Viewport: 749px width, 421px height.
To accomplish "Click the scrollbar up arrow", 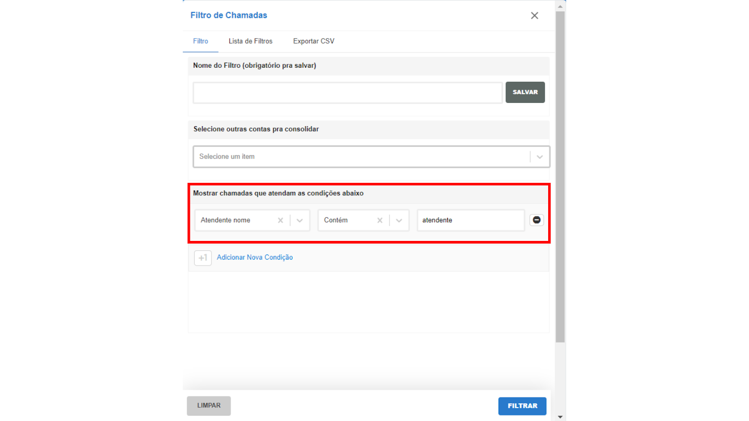I will 560,7.
